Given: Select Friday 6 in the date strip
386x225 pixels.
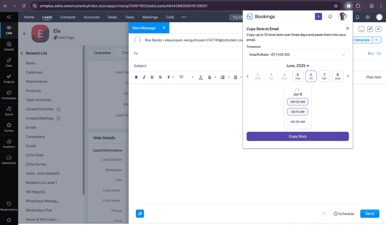Looking at the screenshot, I should pyautogui.click(x=311, y=76).
